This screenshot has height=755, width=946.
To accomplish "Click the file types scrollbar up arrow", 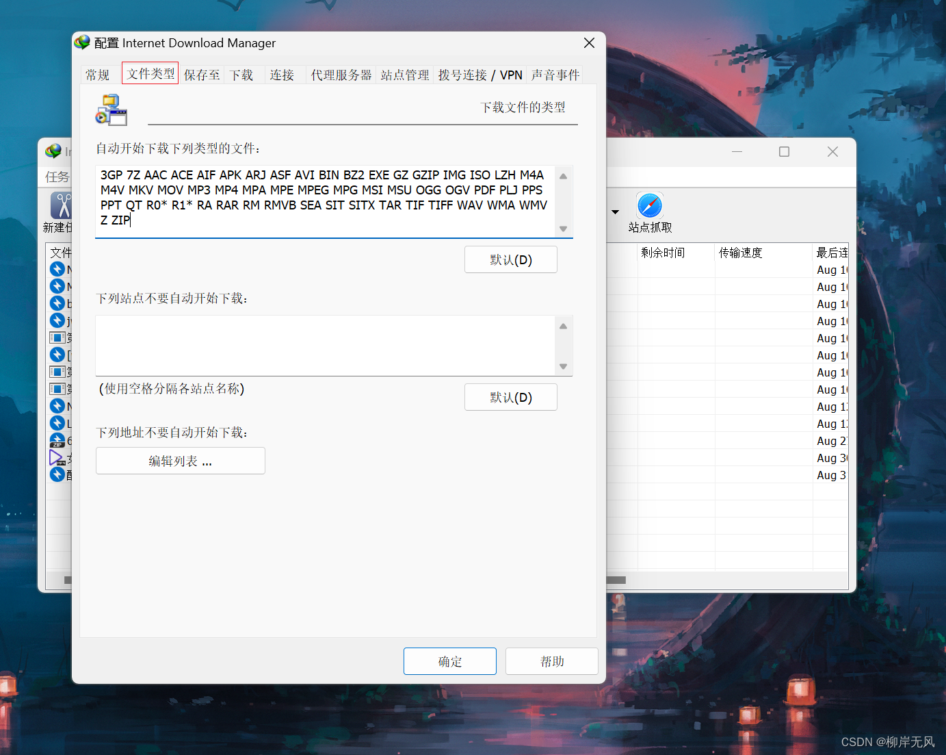I will 564,176.
